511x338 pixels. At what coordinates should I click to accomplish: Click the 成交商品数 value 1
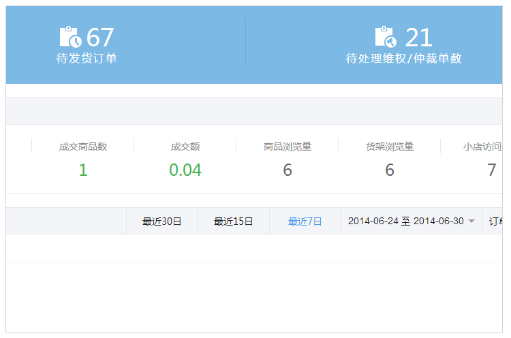click(83, 170)
